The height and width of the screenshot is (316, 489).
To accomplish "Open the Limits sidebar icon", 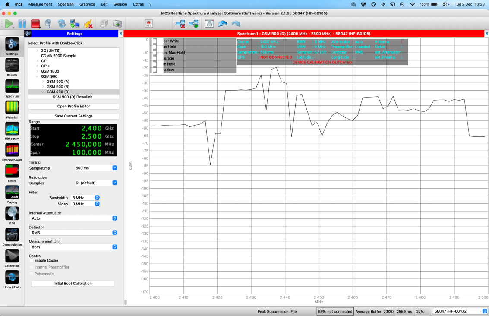I will [x=12, y=171].
